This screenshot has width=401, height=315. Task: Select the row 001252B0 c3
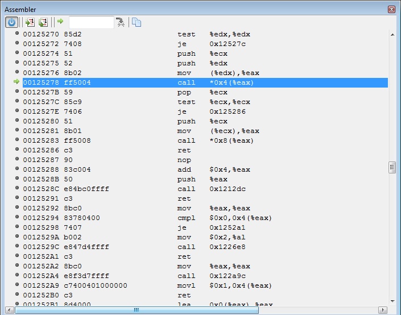click(205, 295)
